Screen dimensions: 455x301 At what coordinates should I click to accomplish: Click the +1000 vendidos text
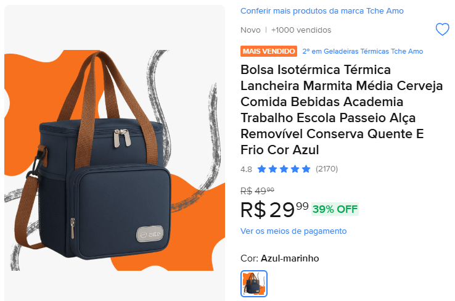tap(301, 30)
